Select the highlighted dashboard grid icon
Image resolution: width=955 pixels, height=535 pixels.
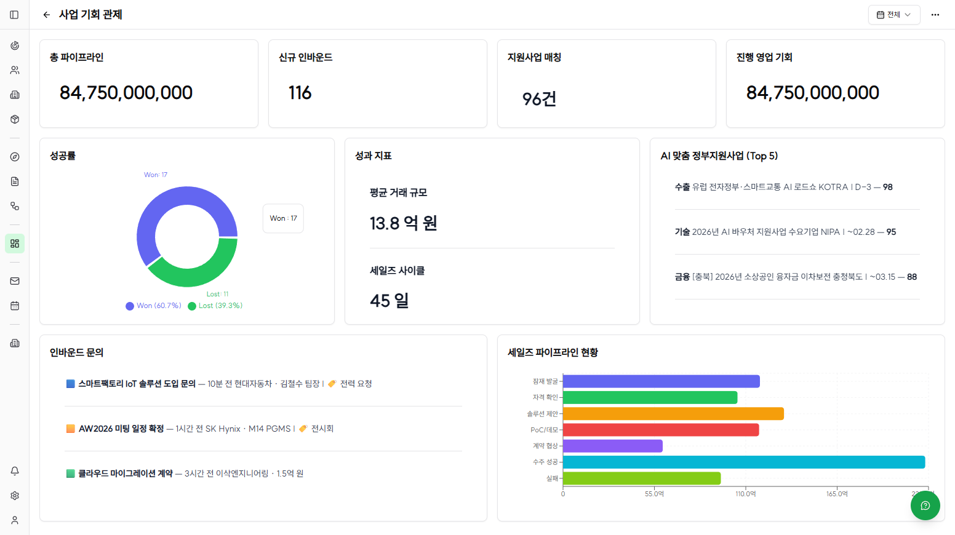pos(14,243)
